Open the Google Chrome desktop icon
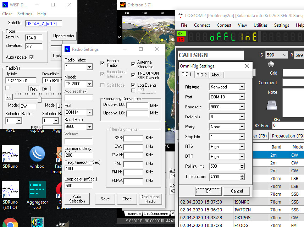The image size is (304, 227). coord(10,223)
